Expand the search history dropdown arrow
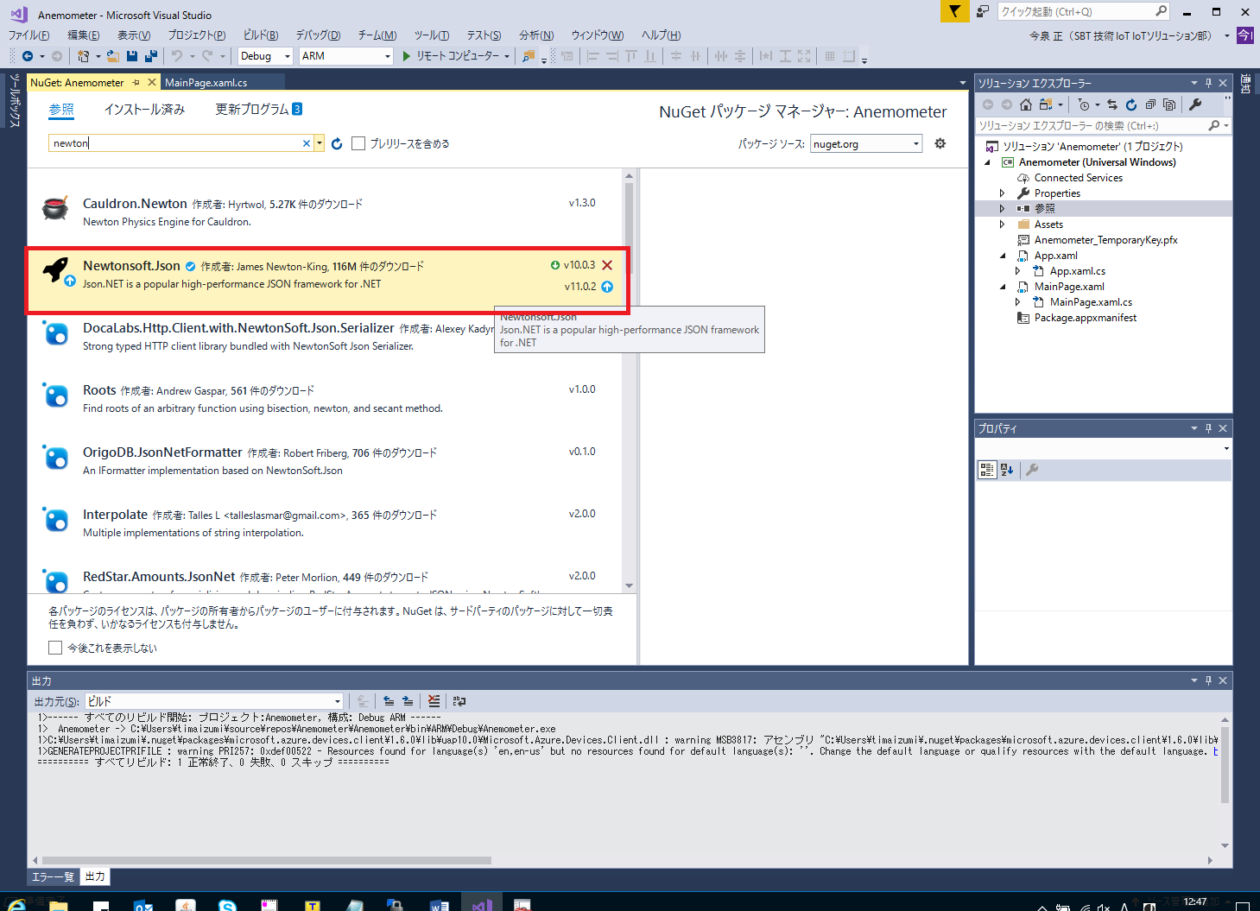 320,143
